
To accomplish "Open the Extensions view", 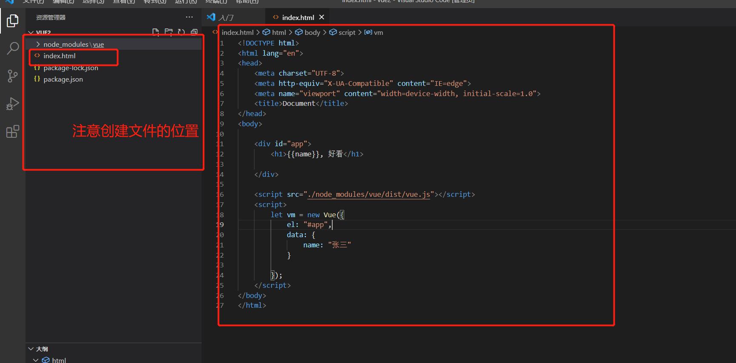I will pos(13,131).
